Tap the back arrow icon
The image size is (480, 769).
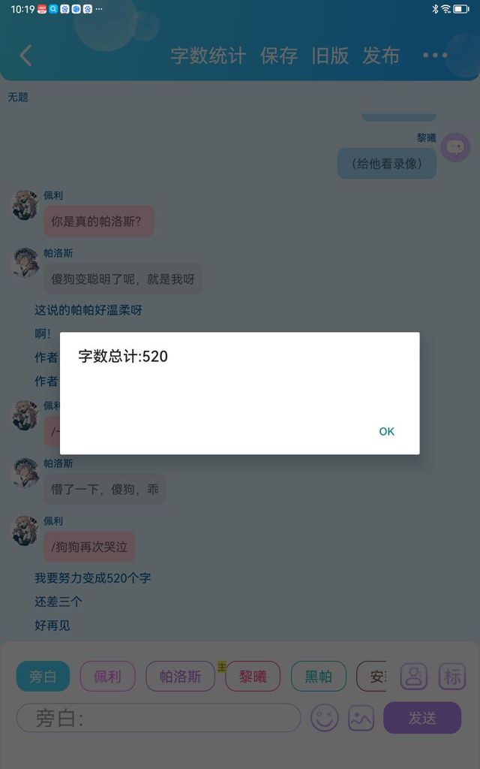[x=26, y=56]
